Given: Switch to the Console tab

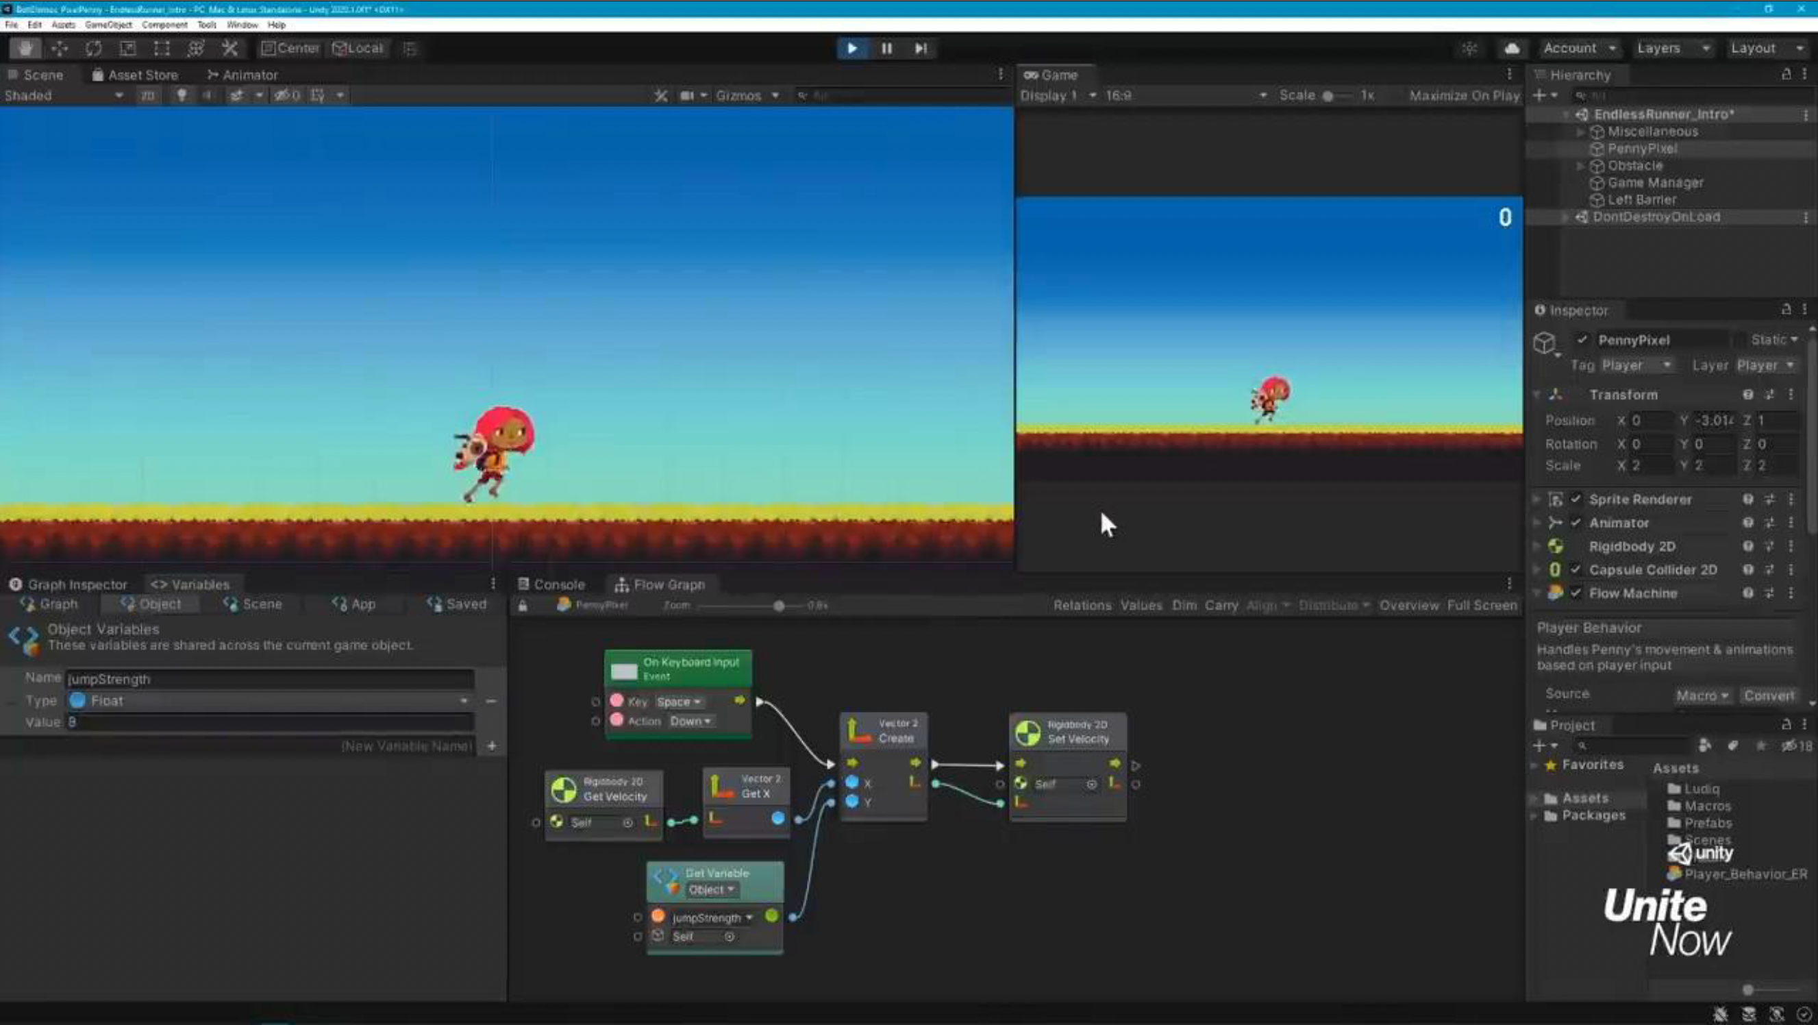Looking at the screenshot, I should [552, 584].
